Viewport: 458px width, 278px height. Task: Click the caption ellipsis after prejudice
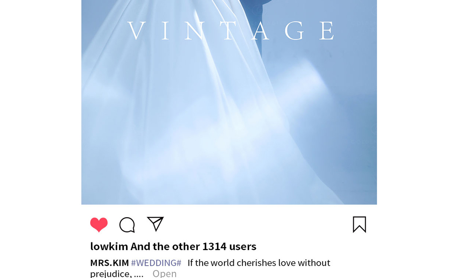[139, 275]
